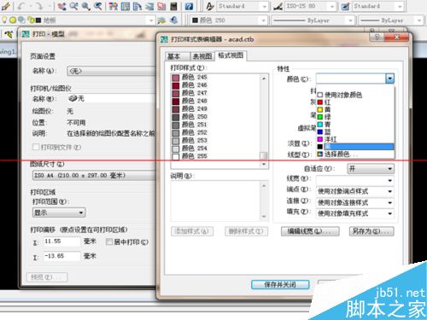
Task: Open the Dimension Style manager icon
Action: click(278, 6)
